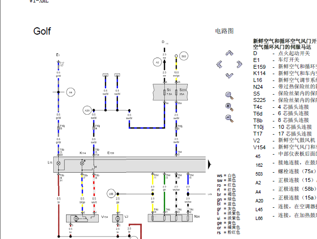Select the L66 row in legend list
This screenshot has height=239, width=317.
pyautogui.click(x=285, y=217)
